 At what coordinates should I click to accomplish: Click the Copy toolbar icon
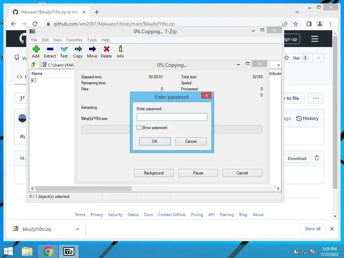[x=78, y=52]
